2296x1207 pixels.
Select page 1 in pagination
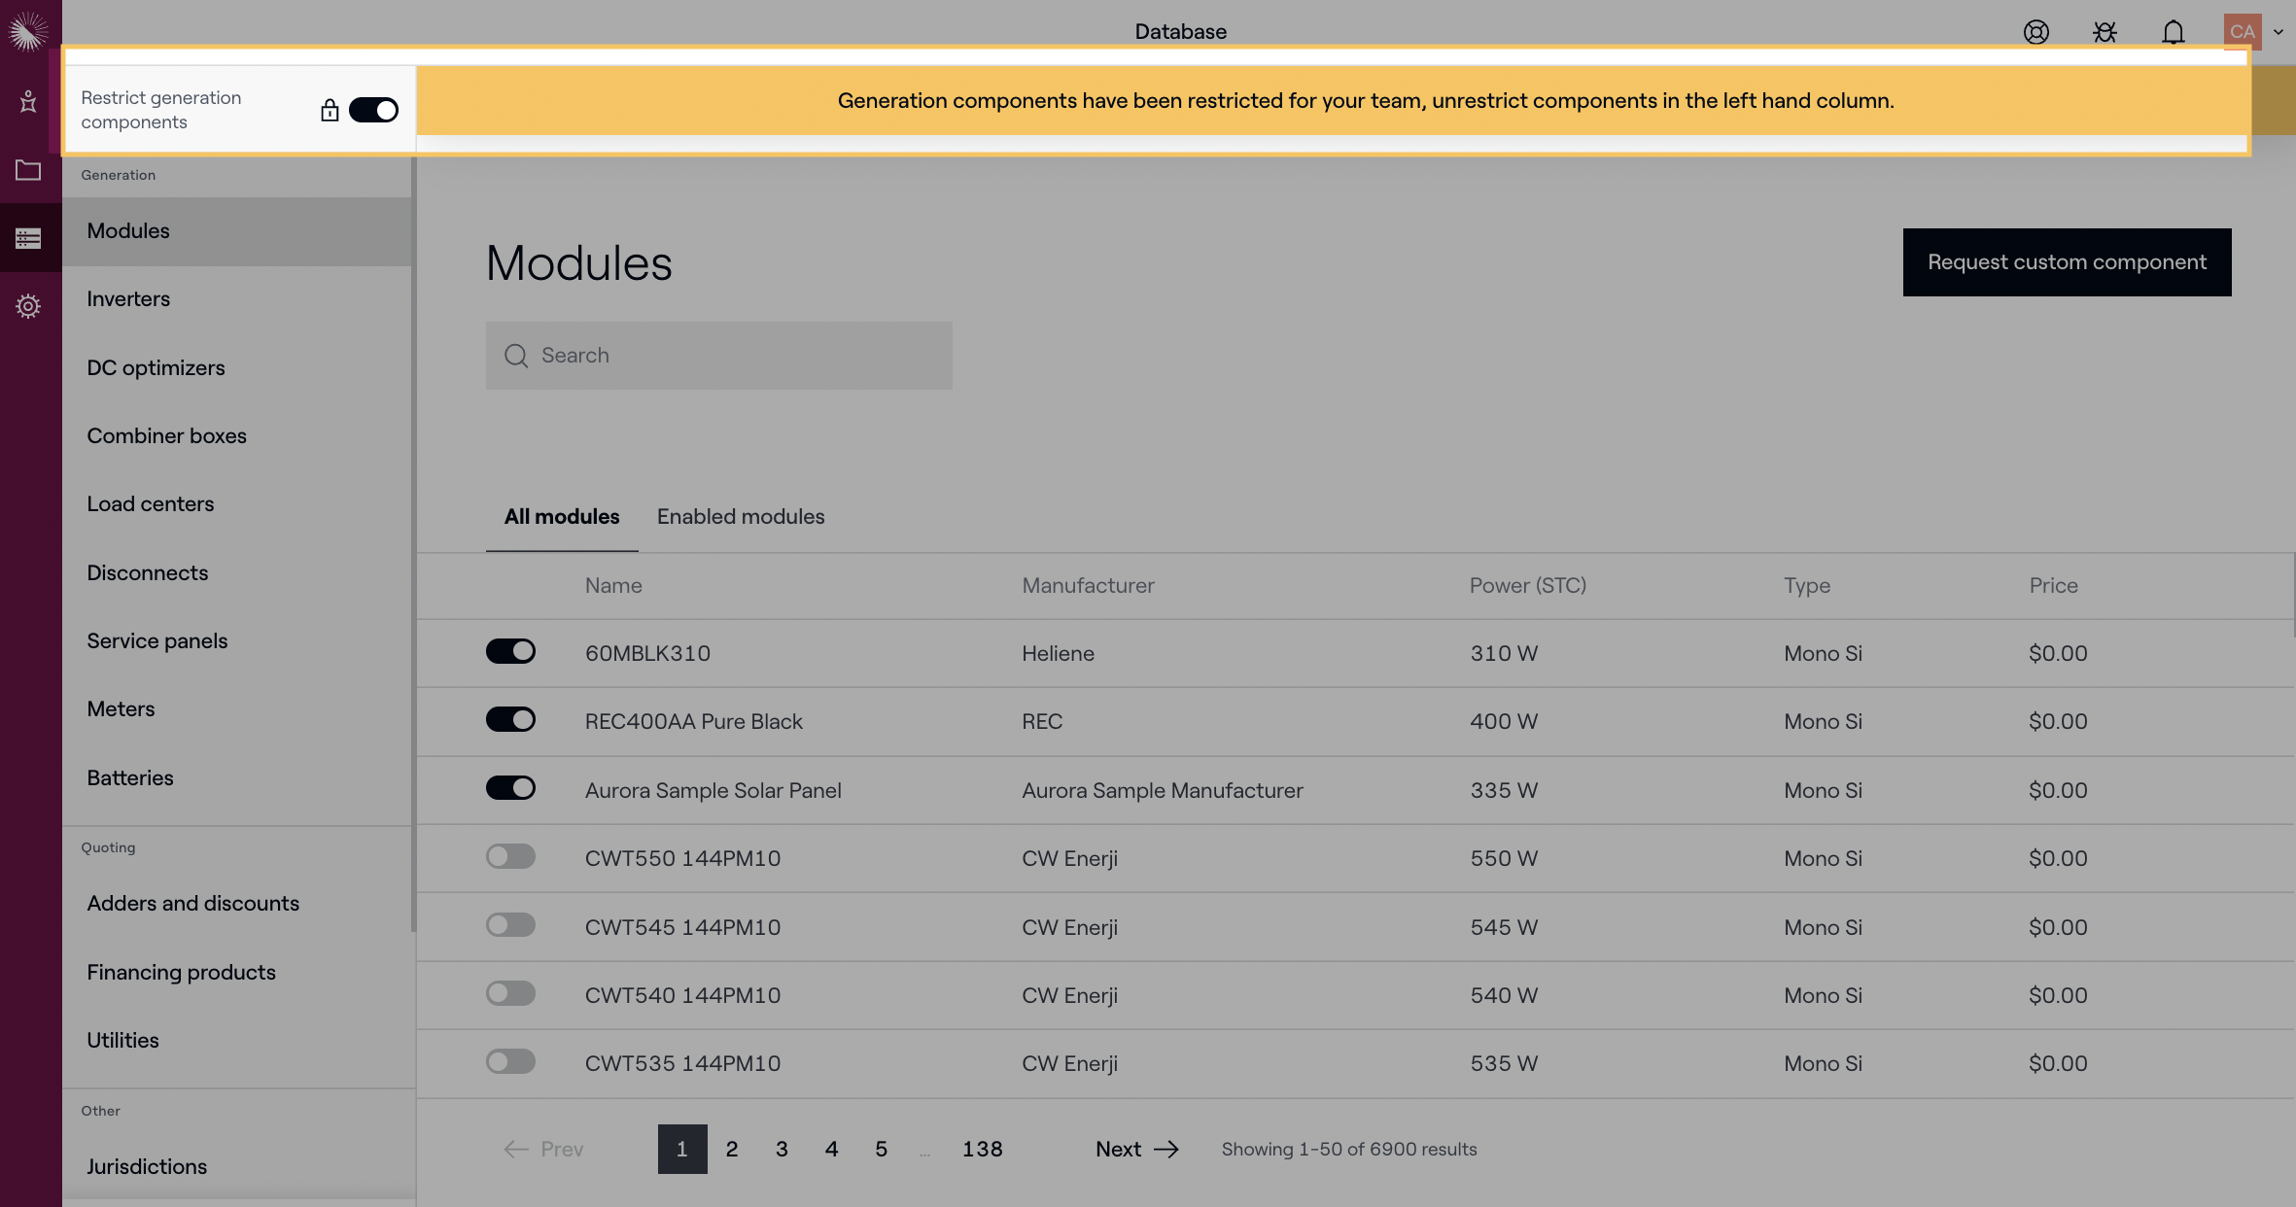click(x=682, y=1149)
